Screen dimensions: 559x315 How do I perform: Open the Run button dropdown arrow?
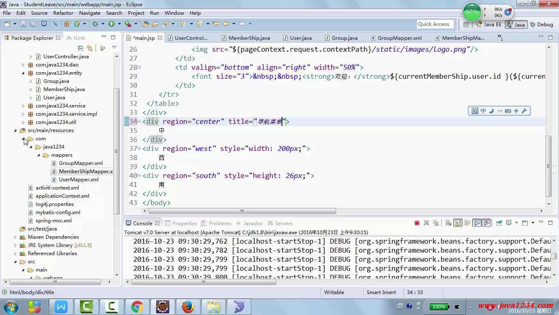coord(119,24)
